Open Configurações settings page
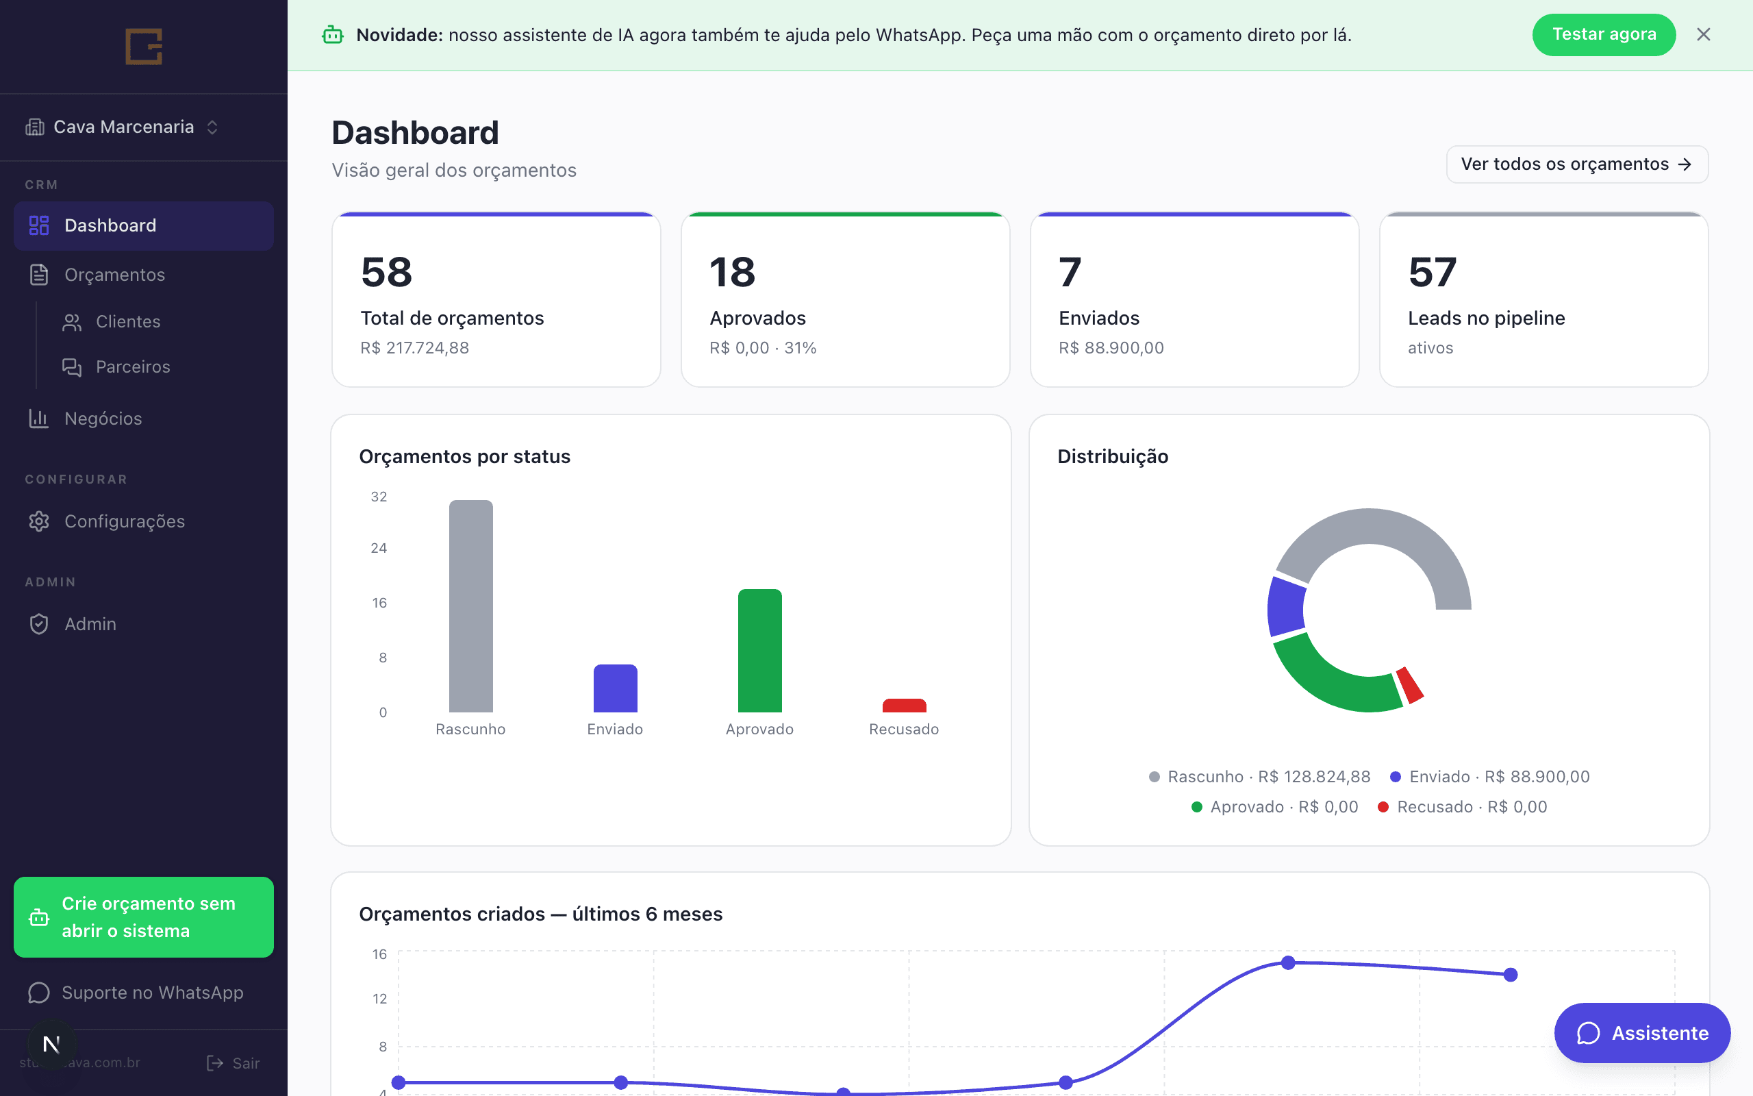This screenshot has height=1096, width=1753. [x=143, y=521]
